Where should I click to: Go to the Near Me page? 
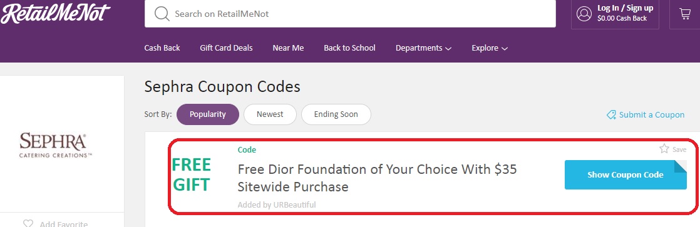288,48
